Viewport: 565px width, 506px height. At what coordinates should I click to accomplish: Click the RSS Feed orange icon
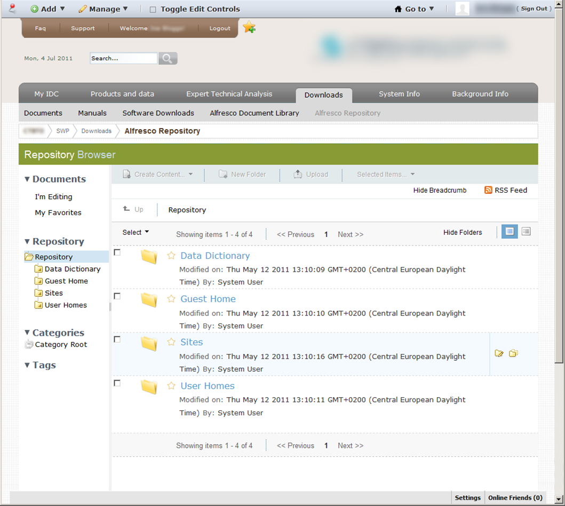(x=488, y=190)
